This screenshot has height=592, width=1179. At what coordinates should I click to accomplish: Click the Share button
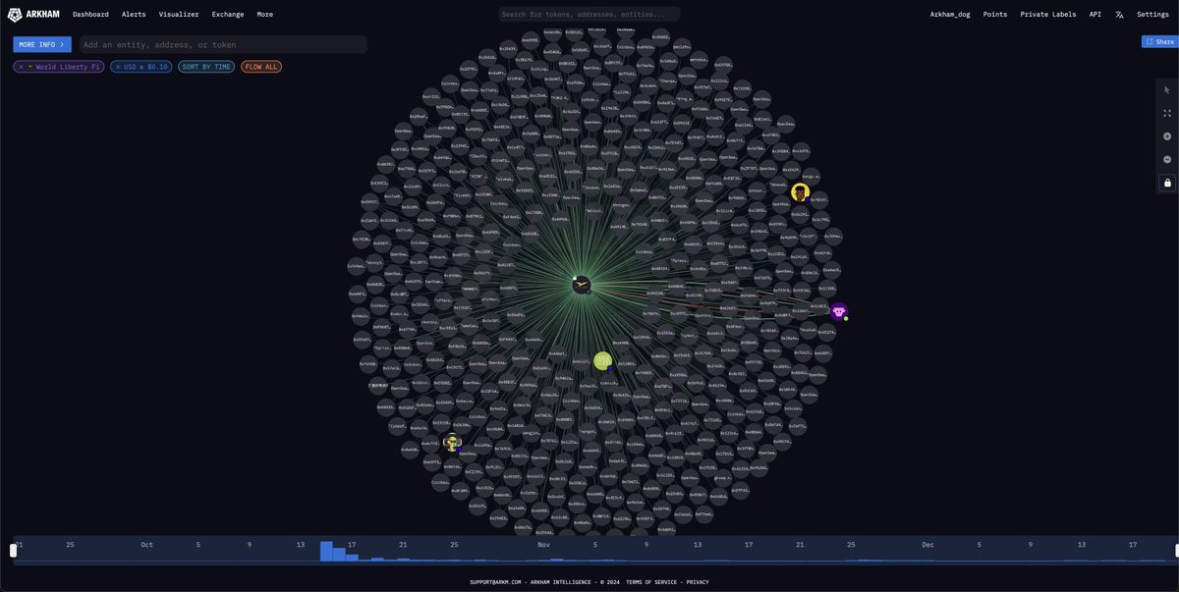click(1160, 41)
